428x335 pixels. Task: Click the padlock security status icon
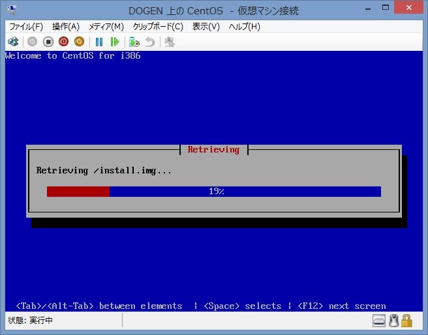click(406, 321)
